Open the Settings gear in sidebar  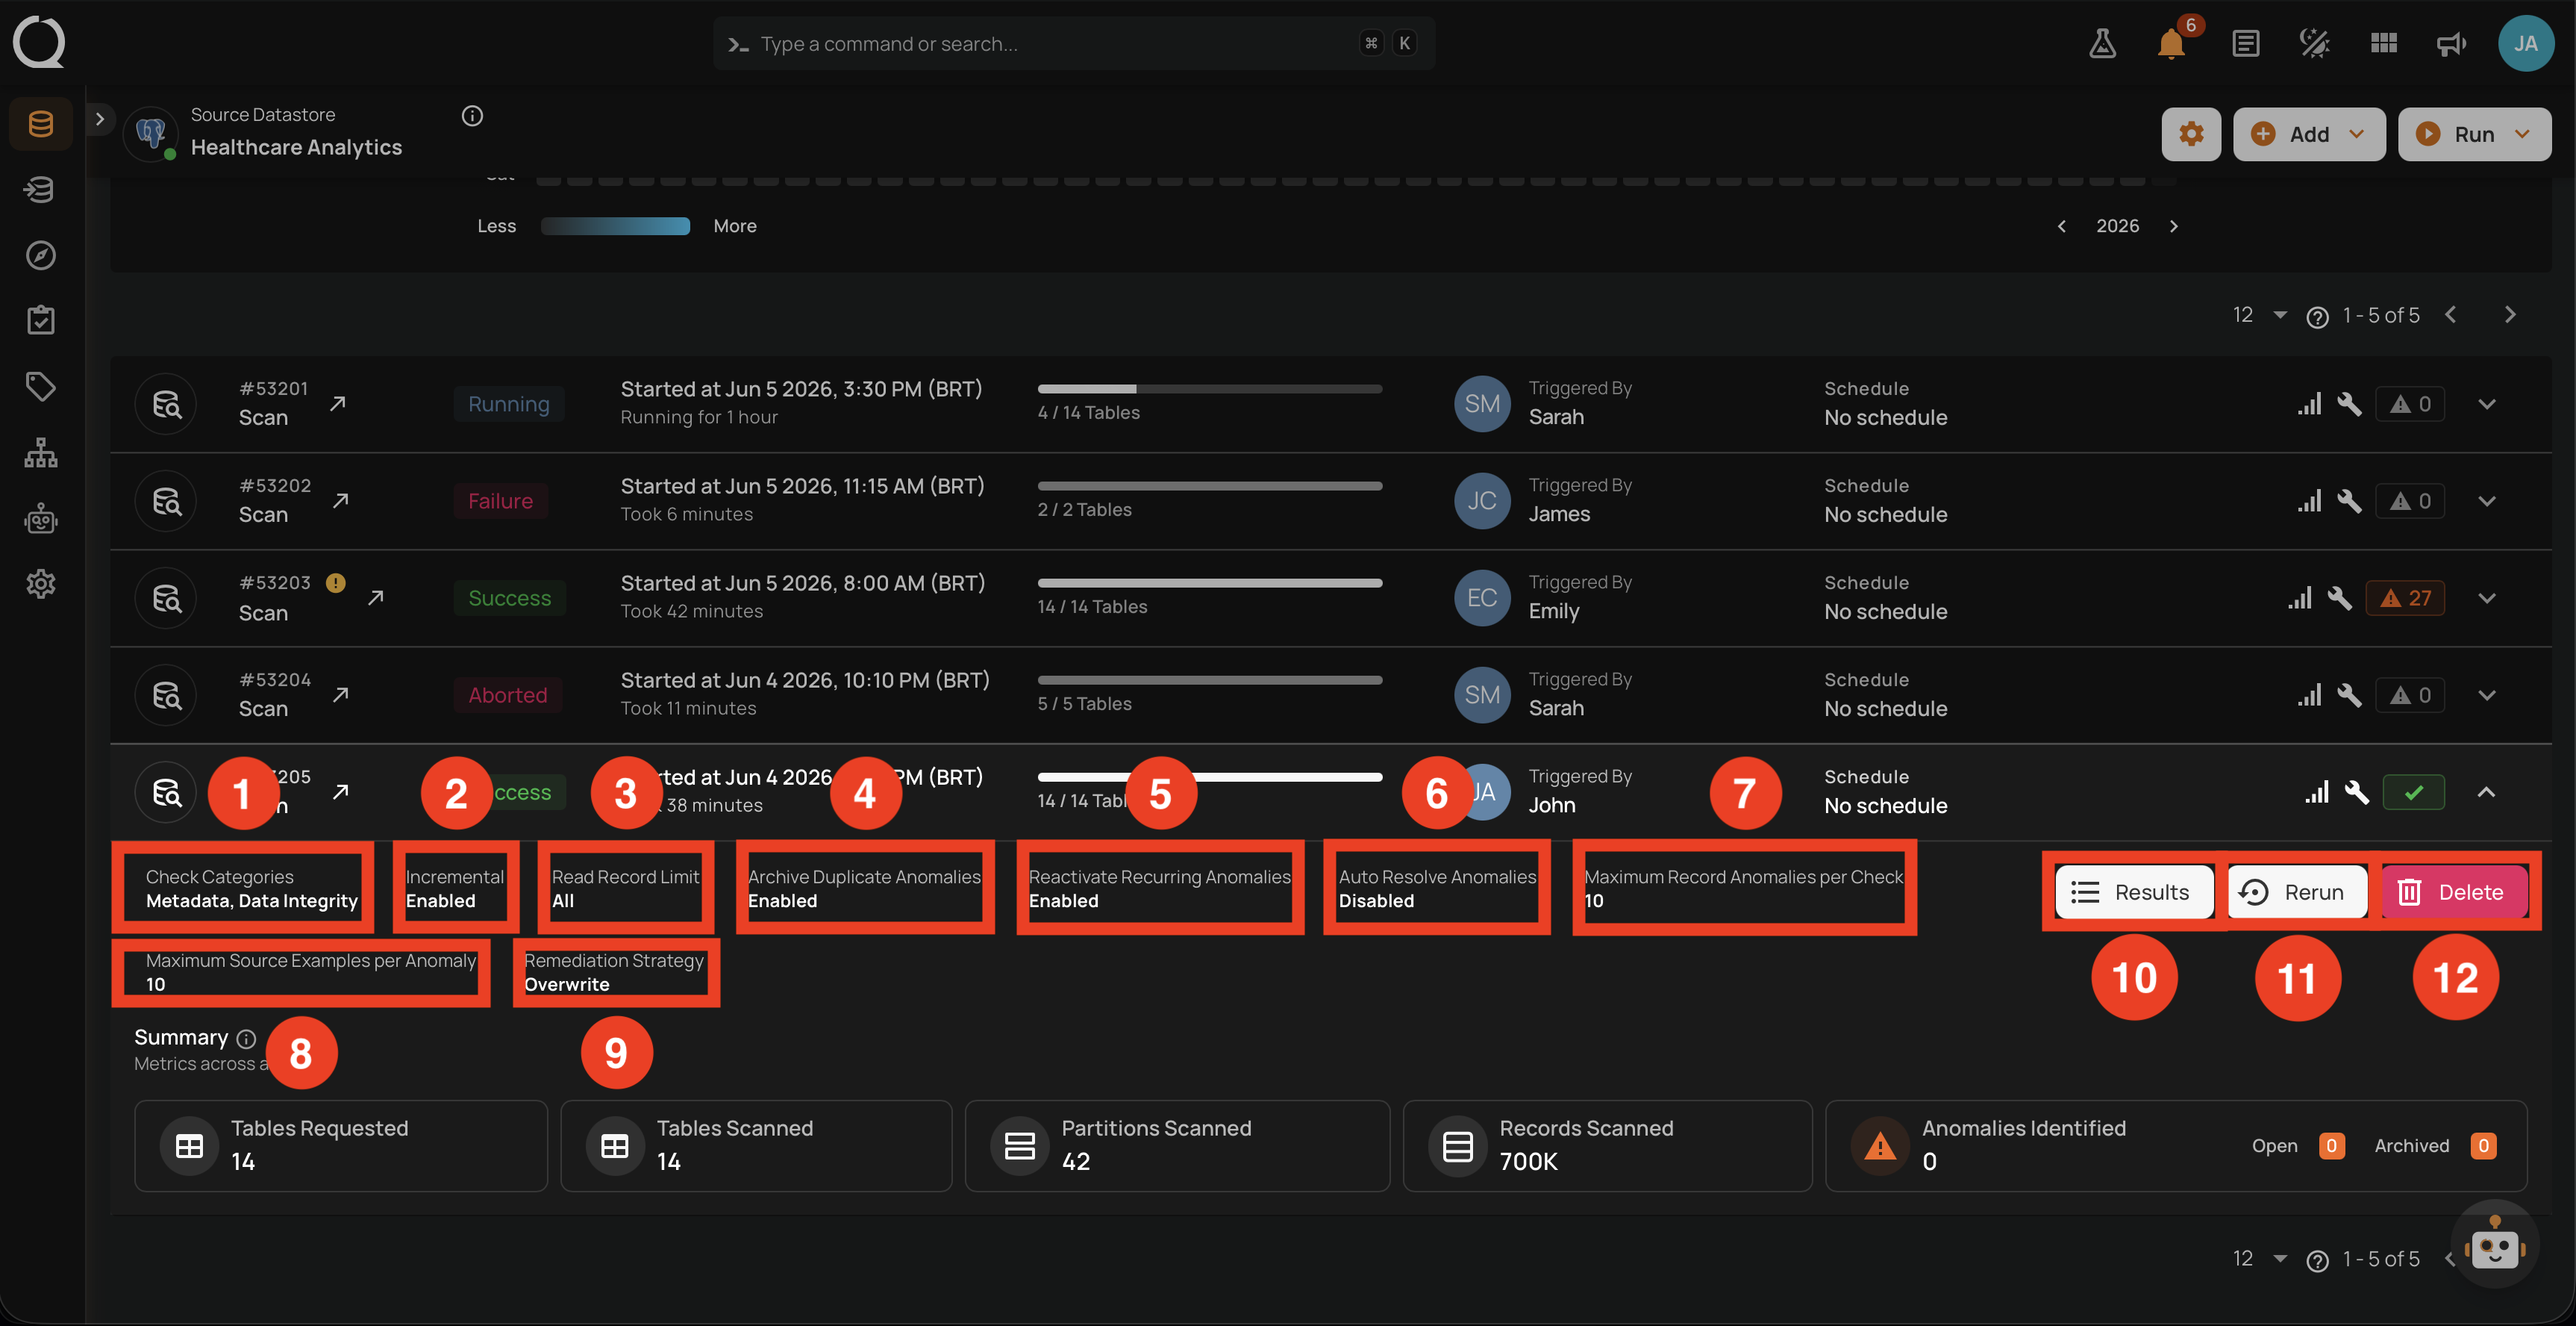click(x=40, y=583)
